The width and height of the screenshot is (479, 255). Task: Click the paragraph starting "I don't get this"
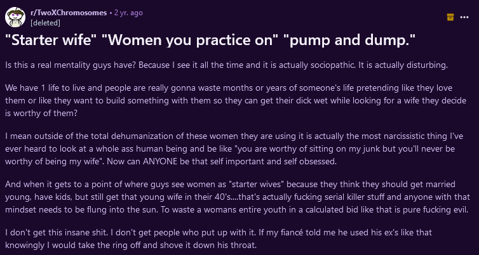(219, 239)
